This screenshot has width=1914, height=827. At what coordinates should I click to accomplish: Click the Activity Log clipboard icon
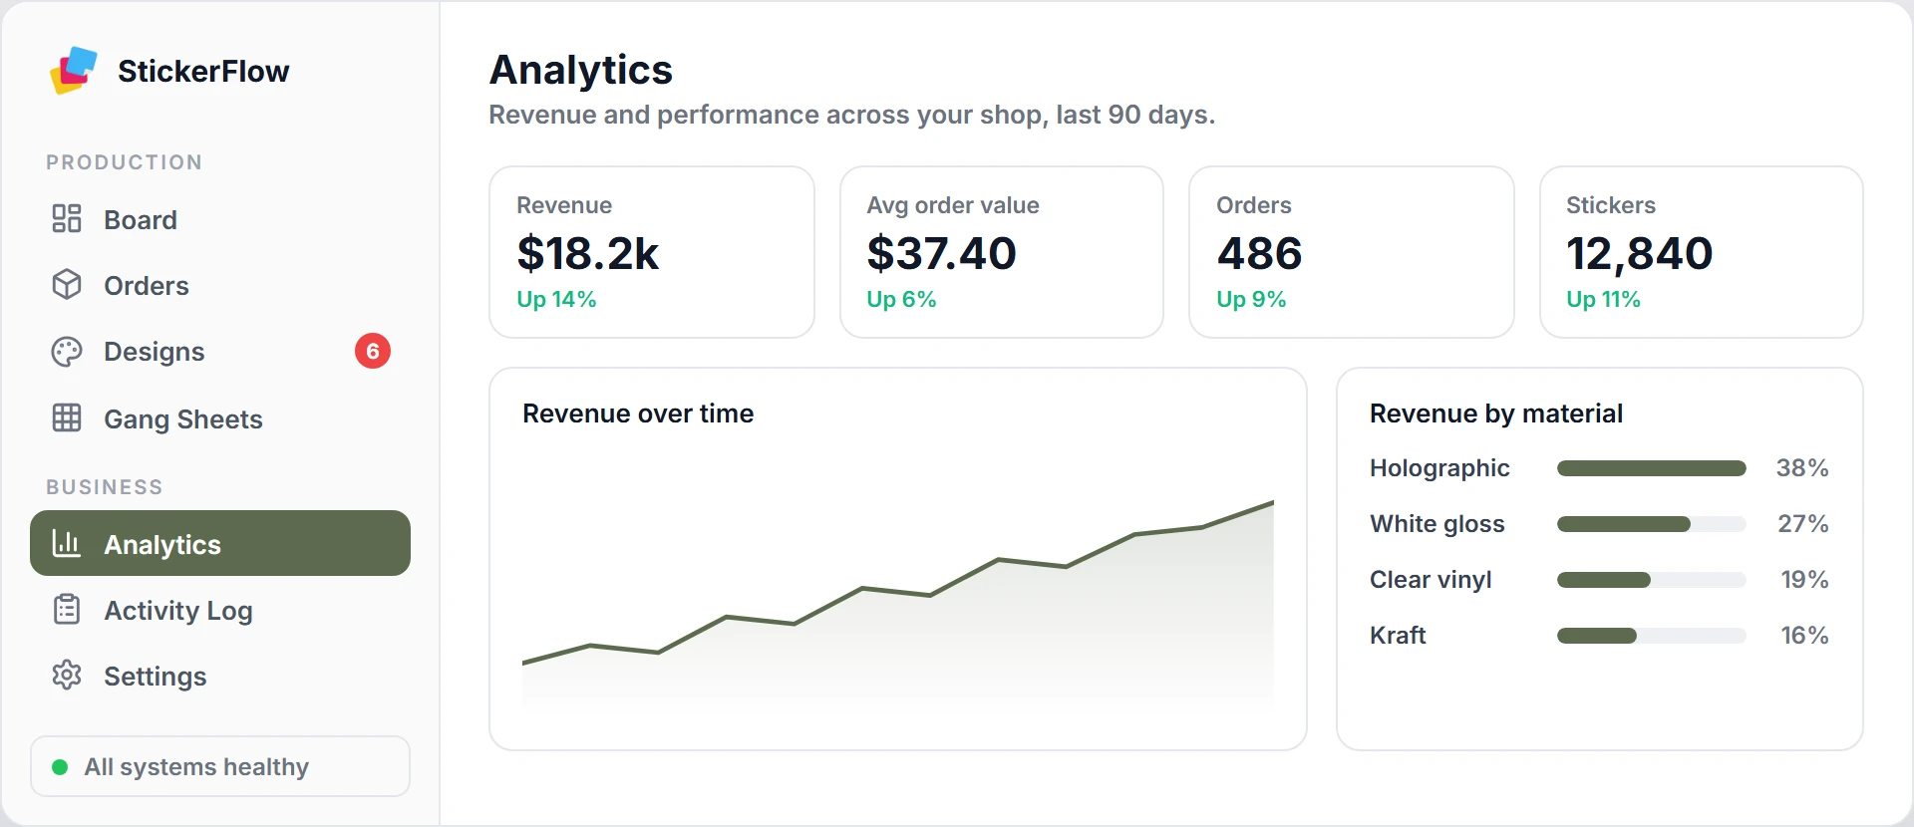pyautogui.click(x=67, y=610)
